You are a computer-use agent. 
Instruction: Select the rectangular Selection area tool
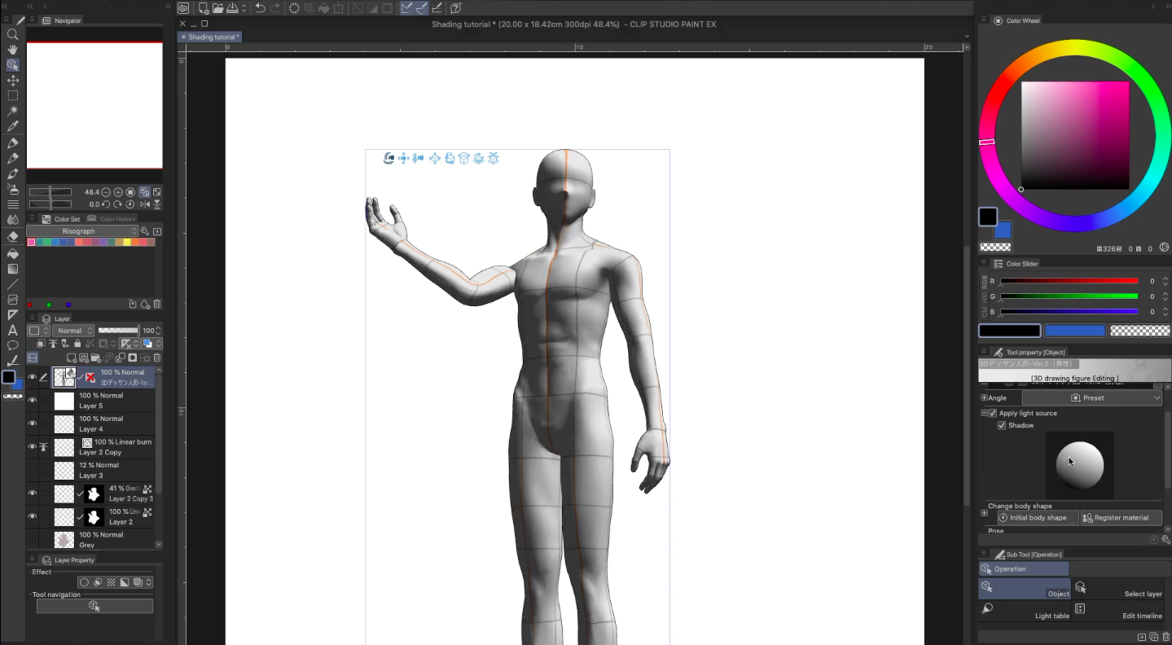tap(13, 96)
